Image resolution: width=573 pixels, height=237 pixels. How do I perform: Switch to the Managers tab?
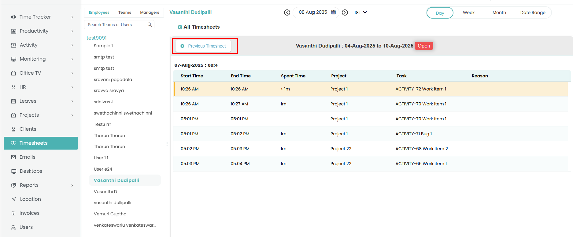coord(150,12)
